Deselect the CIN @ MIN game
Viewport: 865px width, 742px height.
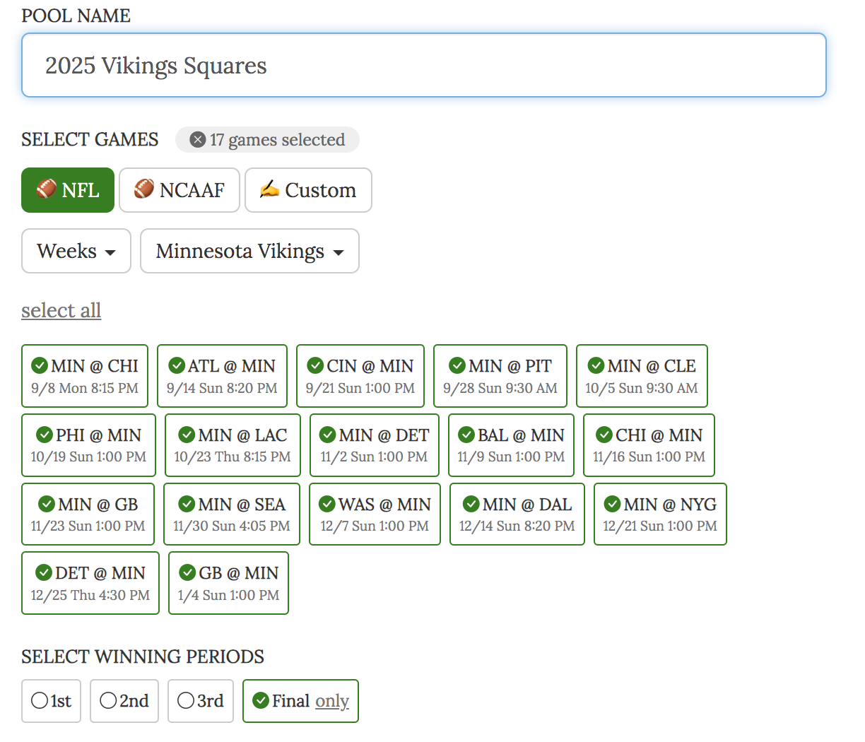coord(360,376)
